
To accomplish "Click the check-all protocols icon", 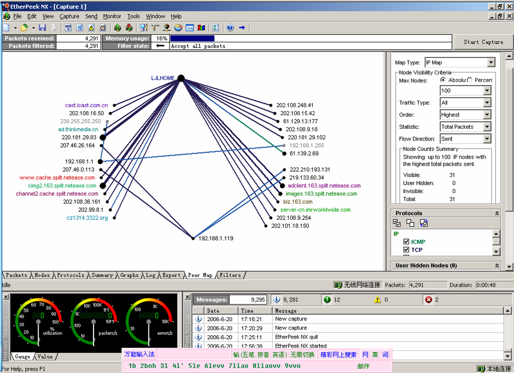I will pos(397,223).
